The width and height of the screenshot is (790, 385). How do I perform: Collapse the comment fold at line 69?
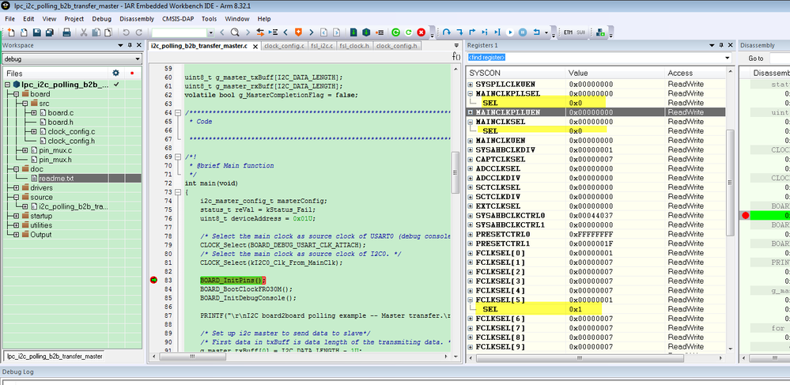177,157
